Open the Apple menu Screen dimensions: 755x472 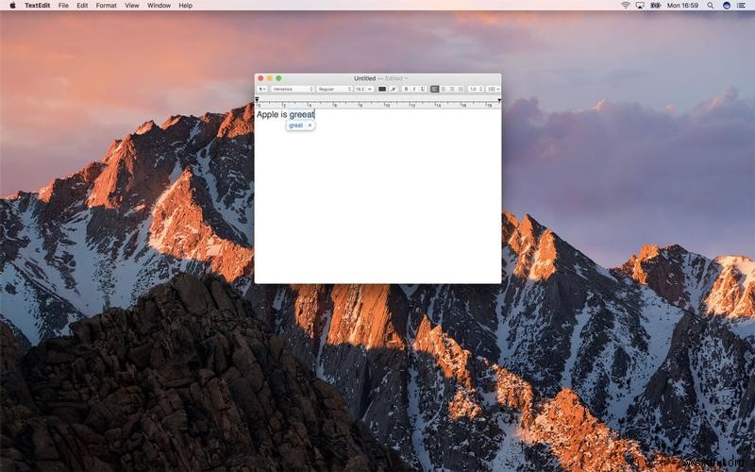[x=12, y=6]
